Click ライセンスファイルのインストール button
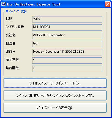This screenshot has width=112, height=118. click(x=55, y=83)
